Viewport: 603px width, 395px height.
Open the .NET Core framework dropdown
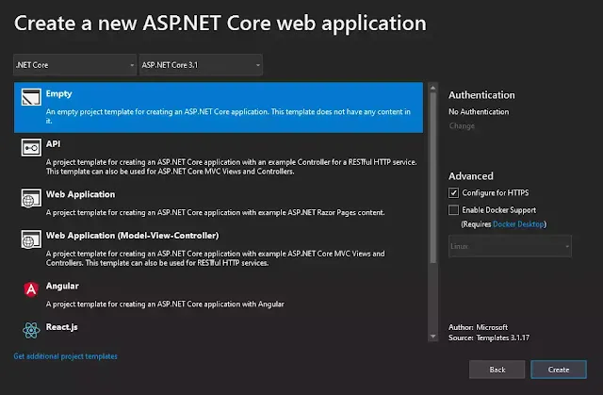(x=75, y=65)
